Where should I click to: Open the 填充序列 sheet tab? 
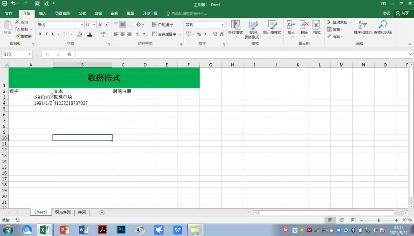(x=63, y=212)
